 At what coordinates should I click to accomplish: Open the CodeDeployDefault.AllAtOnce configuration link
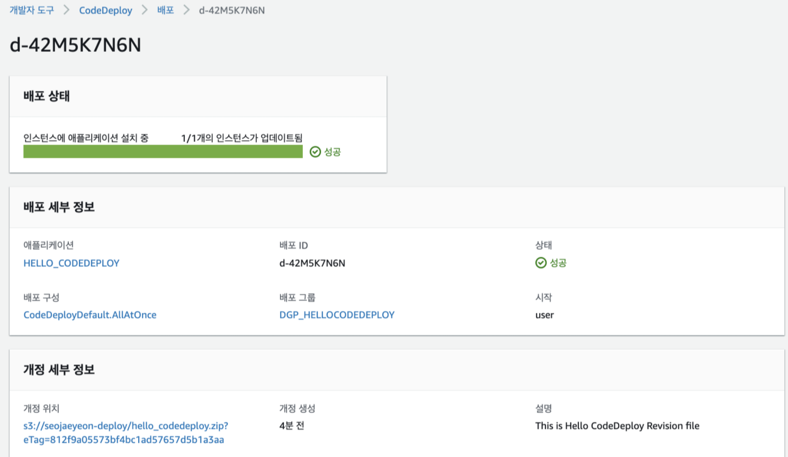[90, 315]
